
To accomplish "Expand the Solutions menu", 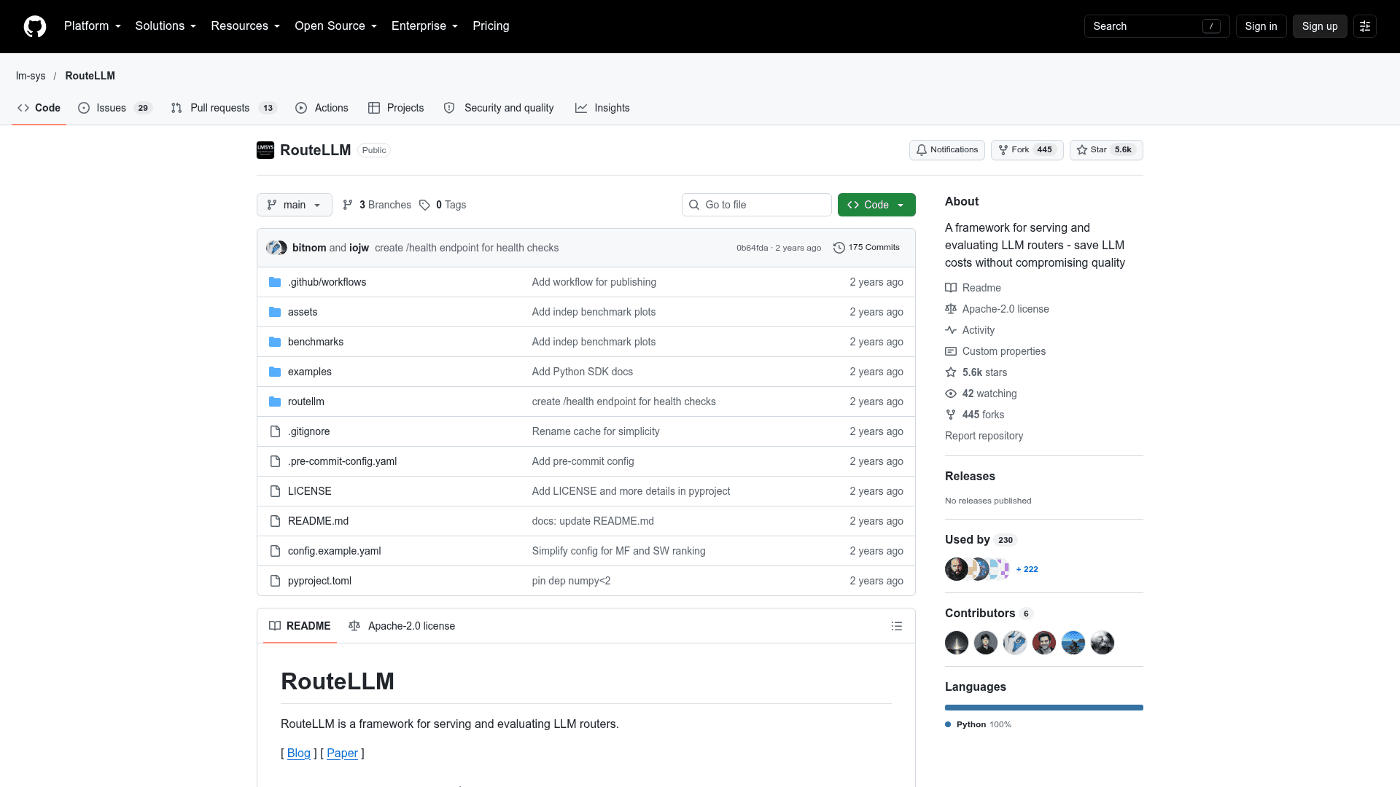I will [x=166, y=26].
